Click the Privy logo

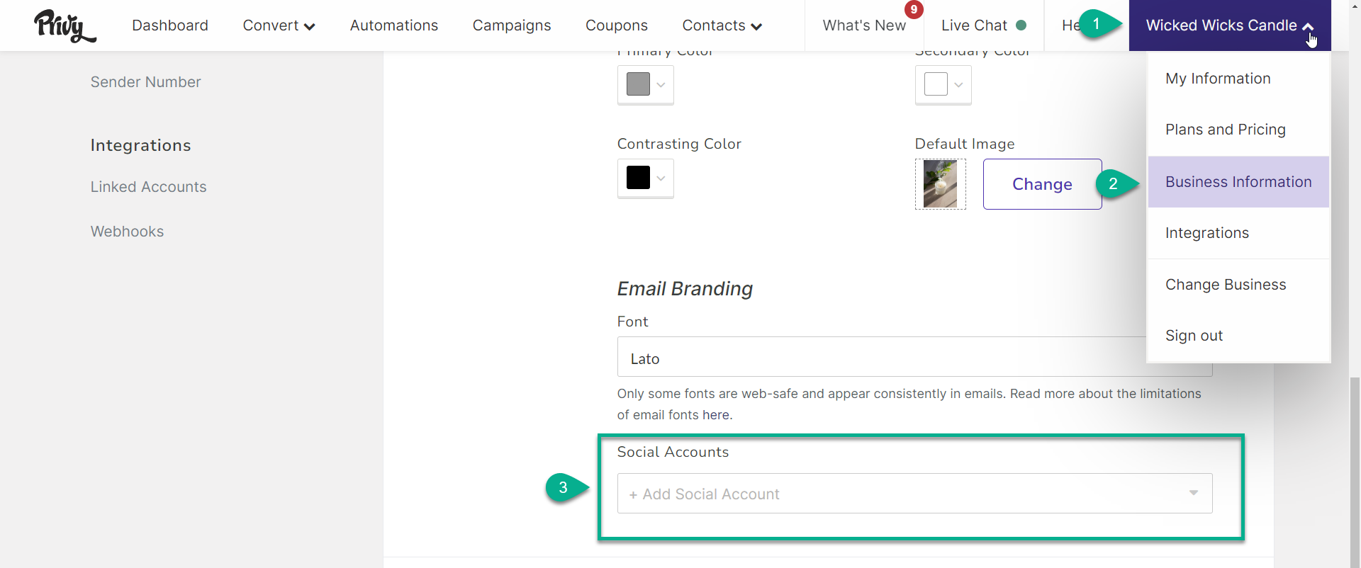(65, 26)
